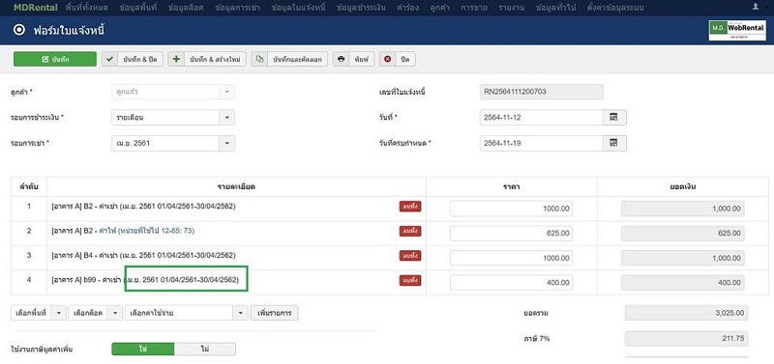
Task: Click the green บันทึก save button
Action: tap(55, 59)
